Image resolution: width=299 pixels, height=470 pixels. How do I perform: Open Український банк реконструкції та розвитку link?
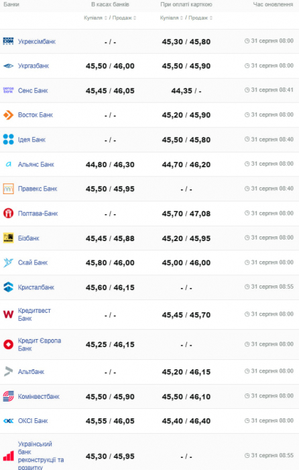click(x=41, y=456)
